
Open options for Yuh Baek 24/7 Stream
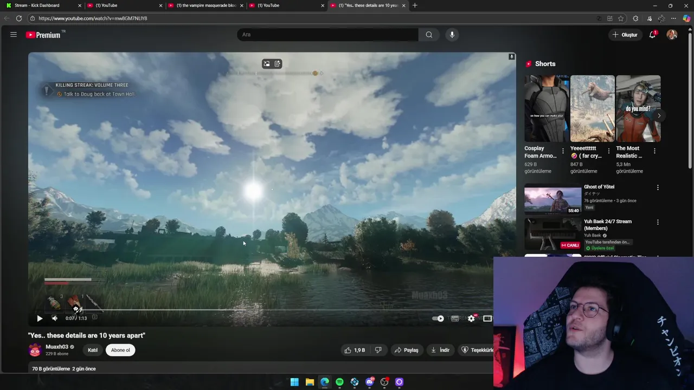pos(658,222)
